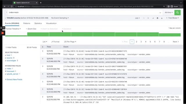Screen dimensions: 186x104
Task: Click the red recording stop button
Action: [x=3, y=33]
